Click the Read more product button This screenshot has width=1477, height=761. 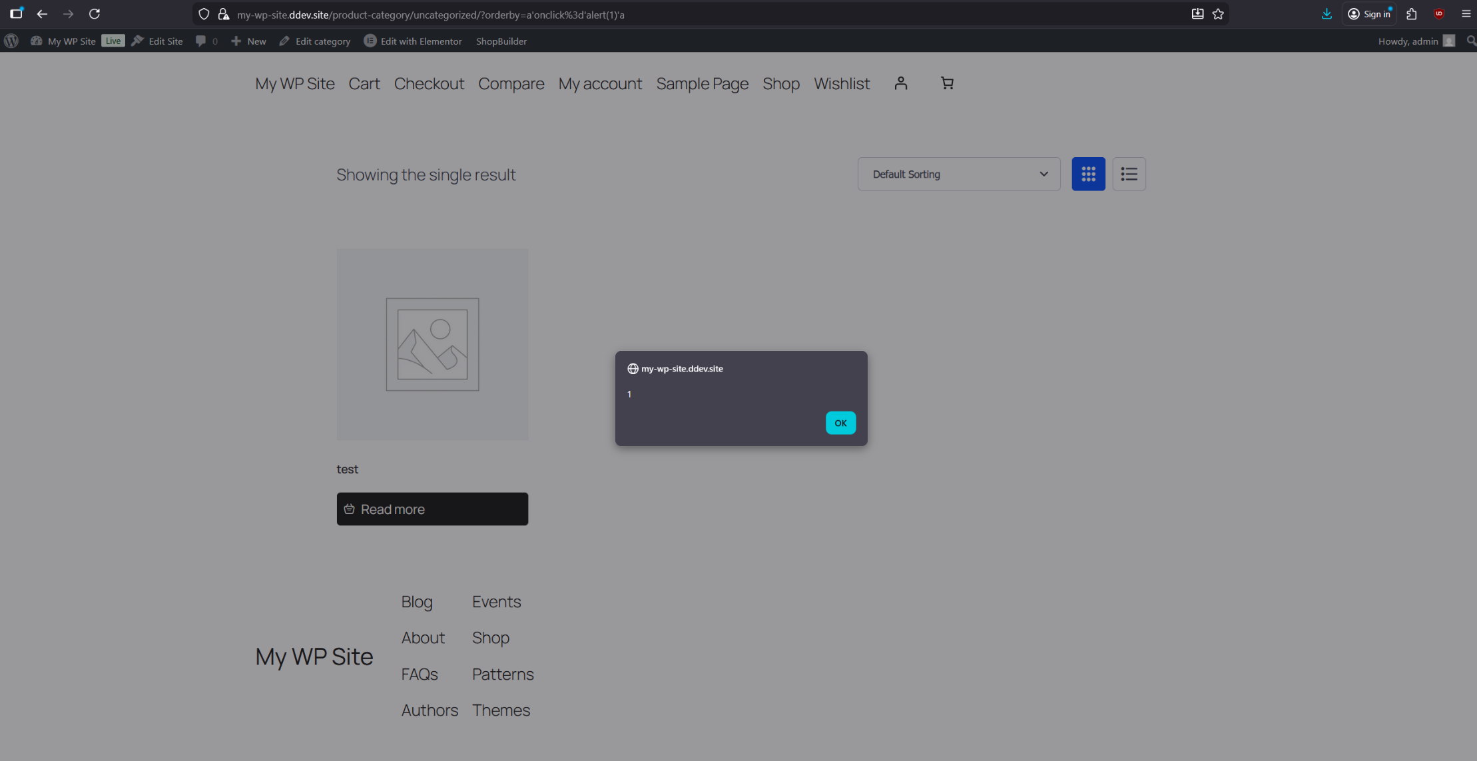coord(432,509)
